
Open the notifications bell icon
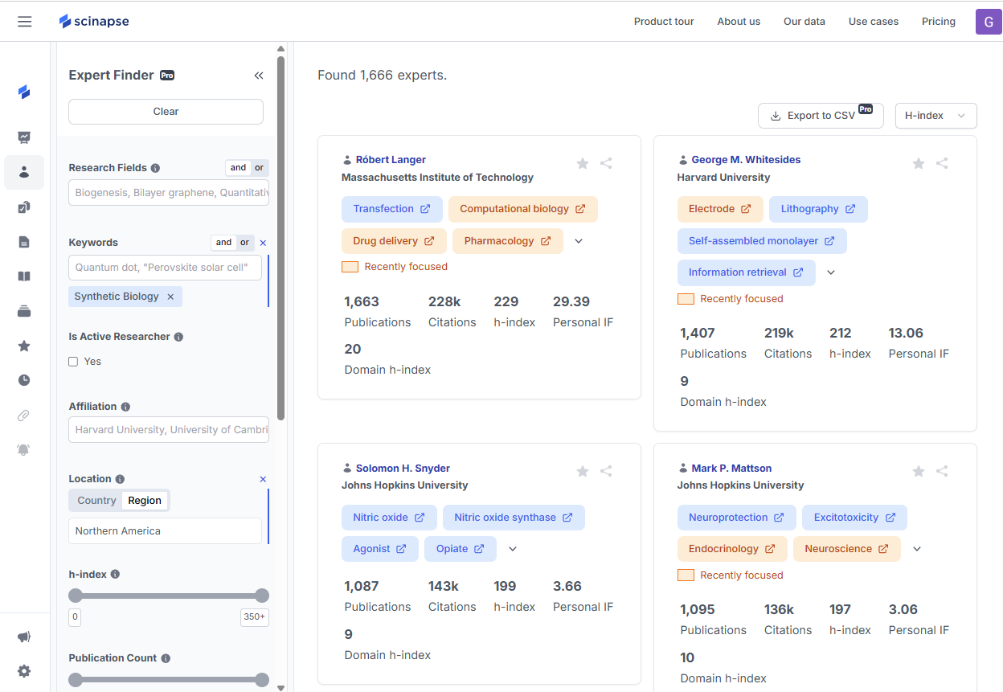(x=23, y=449)
